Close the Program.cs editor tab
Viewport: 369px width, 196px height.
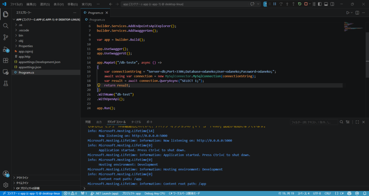click(107, 13)
